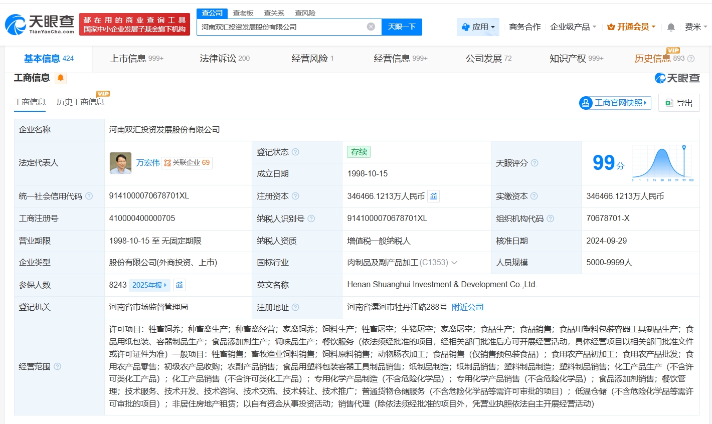This screenshot has height=424, width=712.
Task: Open the 公司发展 tab
Action: coord(489,59)
